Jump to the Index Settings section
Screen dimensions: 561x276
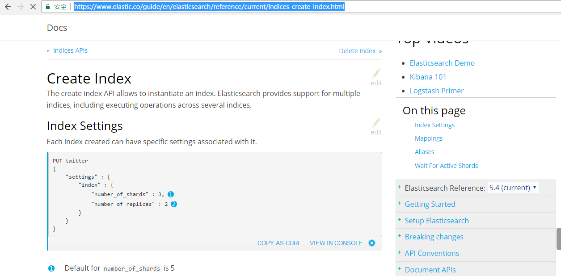434,125
